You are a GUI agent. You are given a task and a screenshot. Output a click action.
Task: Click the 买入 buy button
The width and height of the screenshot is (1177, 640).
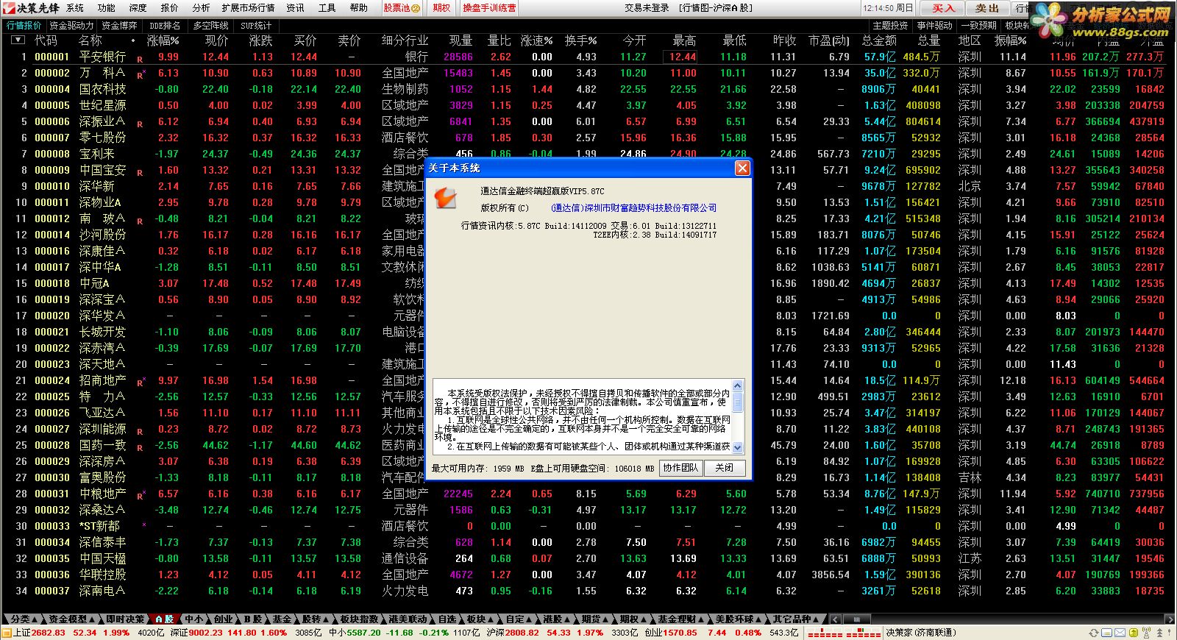pyautogui.click(x=943, y=8)
